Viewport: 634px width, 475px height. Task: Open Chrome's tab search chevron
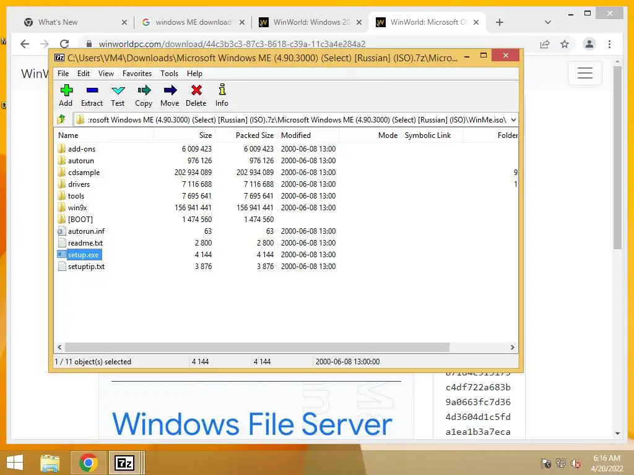547,22
